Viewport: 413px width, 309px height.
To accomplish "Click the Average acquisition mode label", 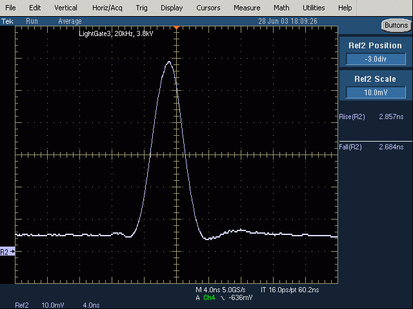I will point(70,21).
